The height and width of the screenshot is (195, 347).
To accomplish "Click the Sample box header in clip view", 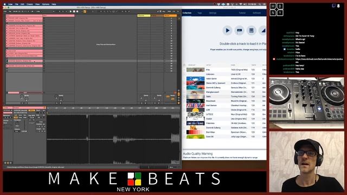I will coord(29,108).
